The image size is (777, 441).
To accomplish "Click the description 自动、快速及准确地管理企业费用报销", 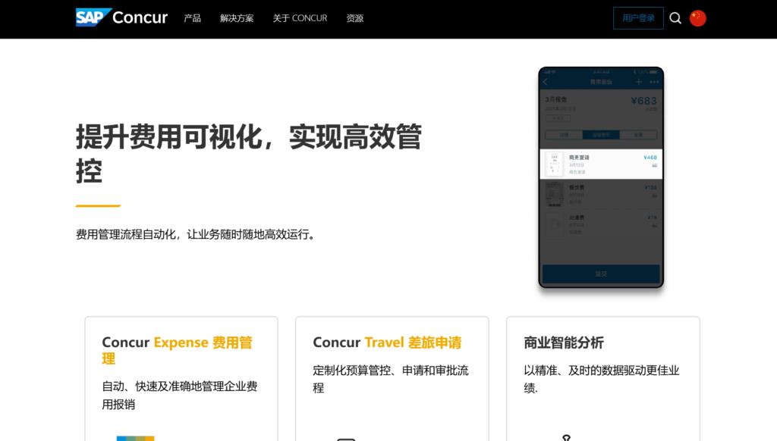I will [x=180, y=395].
